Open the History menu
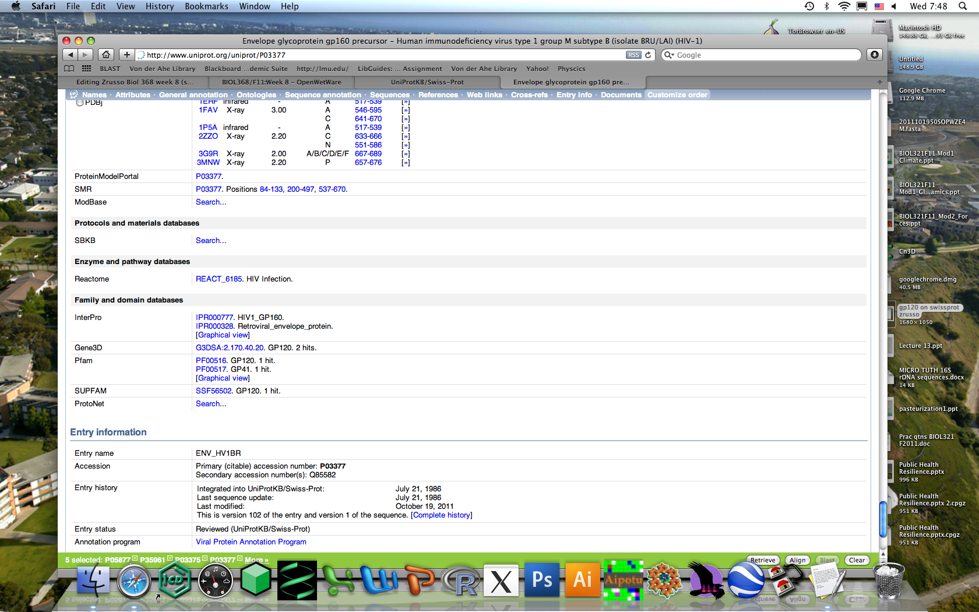 pyautogui.click(x=159, y=6)
